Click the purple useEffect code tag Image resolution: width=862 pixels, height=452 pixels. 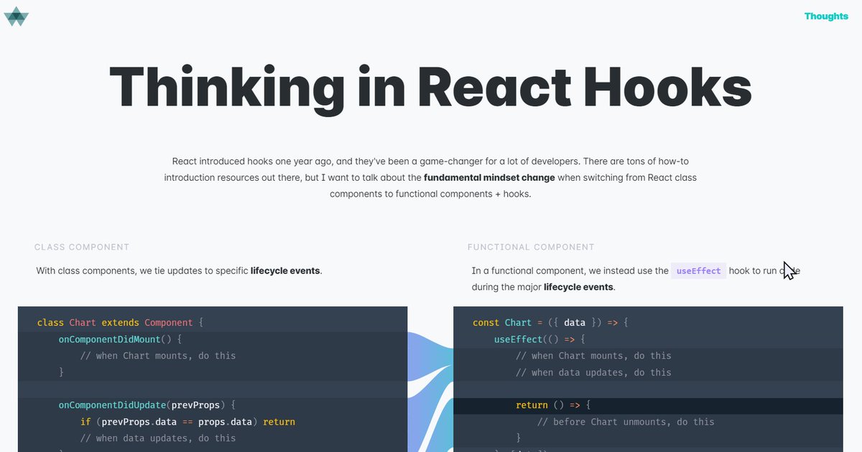pos(699,271)
